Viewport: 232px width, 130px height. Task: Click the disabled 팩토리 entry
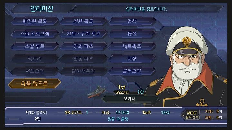click(x=34, y=59)
